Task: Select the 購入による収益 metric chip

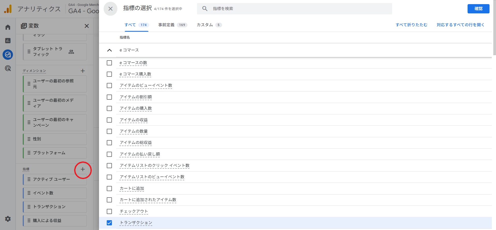Action: [x=55, y=221]
